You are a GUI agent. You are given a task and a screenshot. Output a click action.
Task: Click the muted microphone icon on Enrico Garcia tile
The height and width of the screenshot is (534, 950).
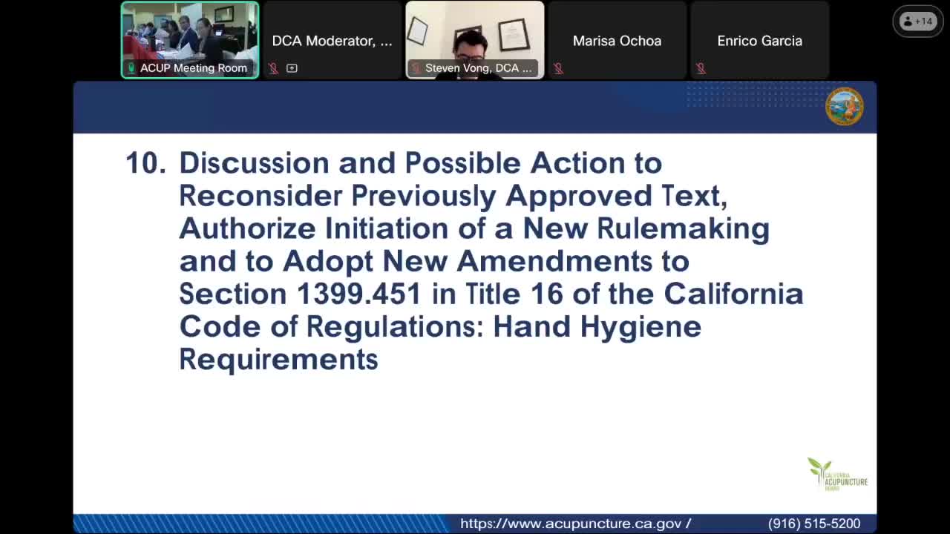click(701, 68)
